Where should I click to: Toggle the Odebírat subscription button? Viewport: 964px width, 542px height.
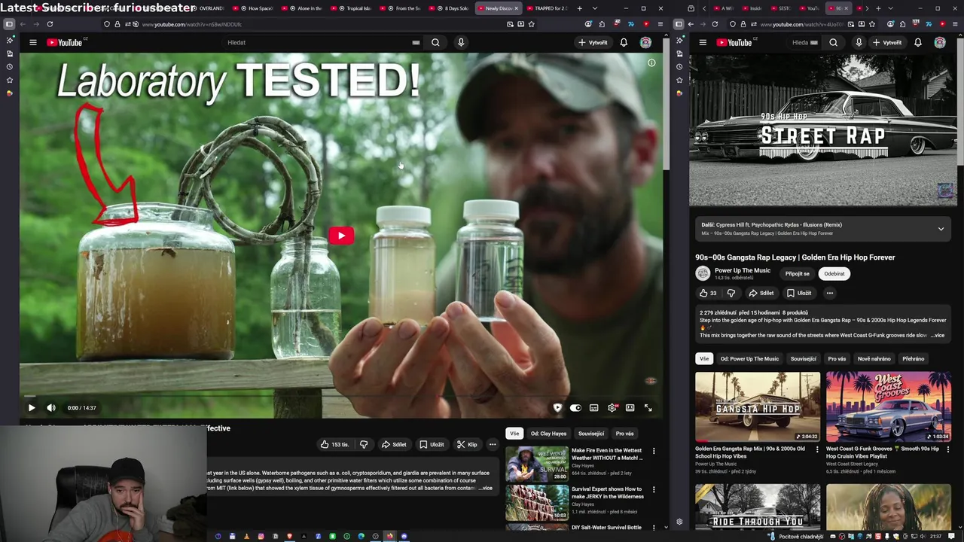[x=834, y=274]
